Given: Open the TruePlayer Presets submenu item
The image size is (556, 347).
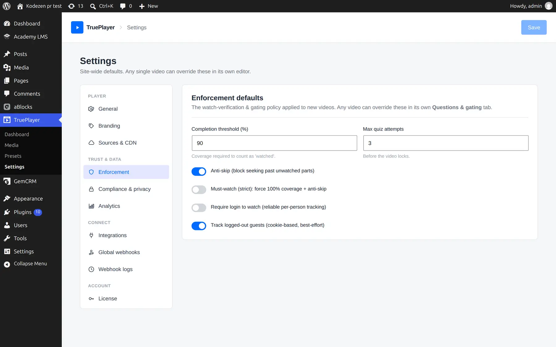Looking at the screenshot, I should pyautogui.click(x=13, y=156).
